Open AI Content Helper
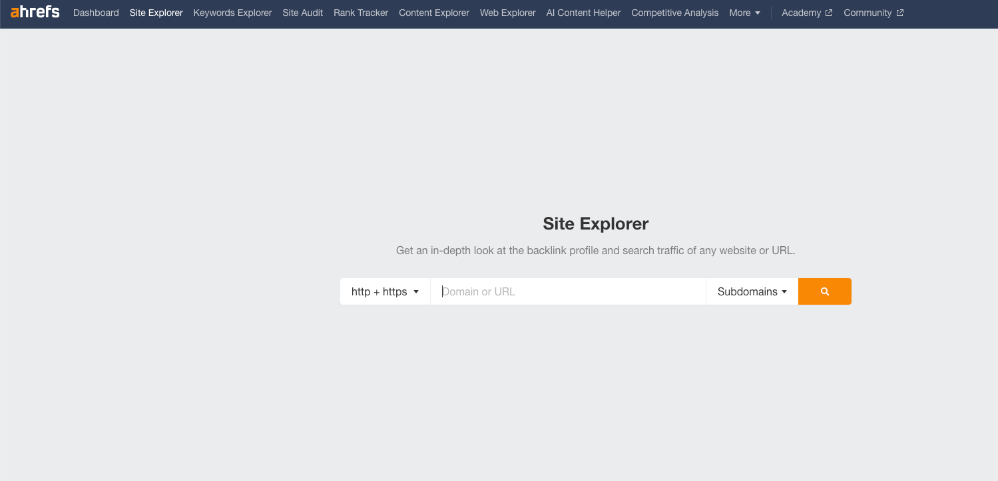The image size is (998, 481). [x=583, y=13]
